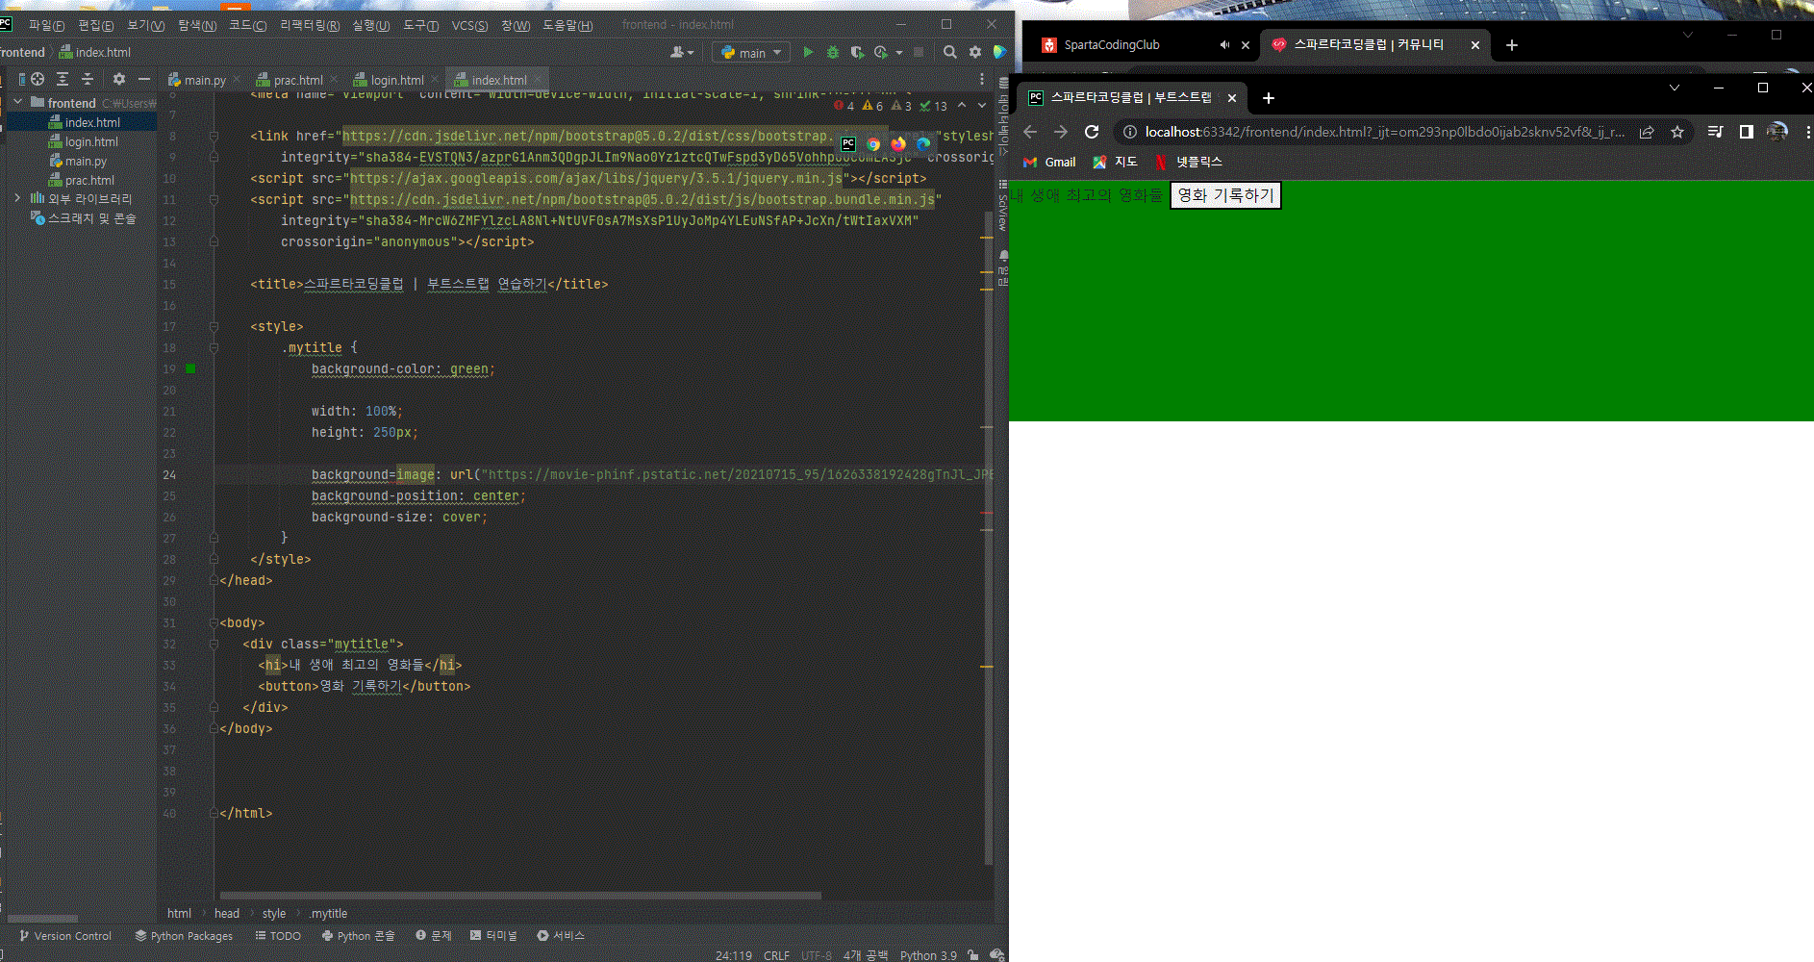
Task: Collapse the frontend project folder
Action: pos(17,102)
